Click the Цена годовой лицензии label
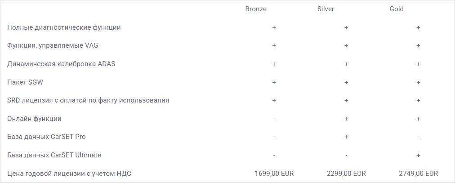The height and width of the screenshot is (183, 455). 69,174
